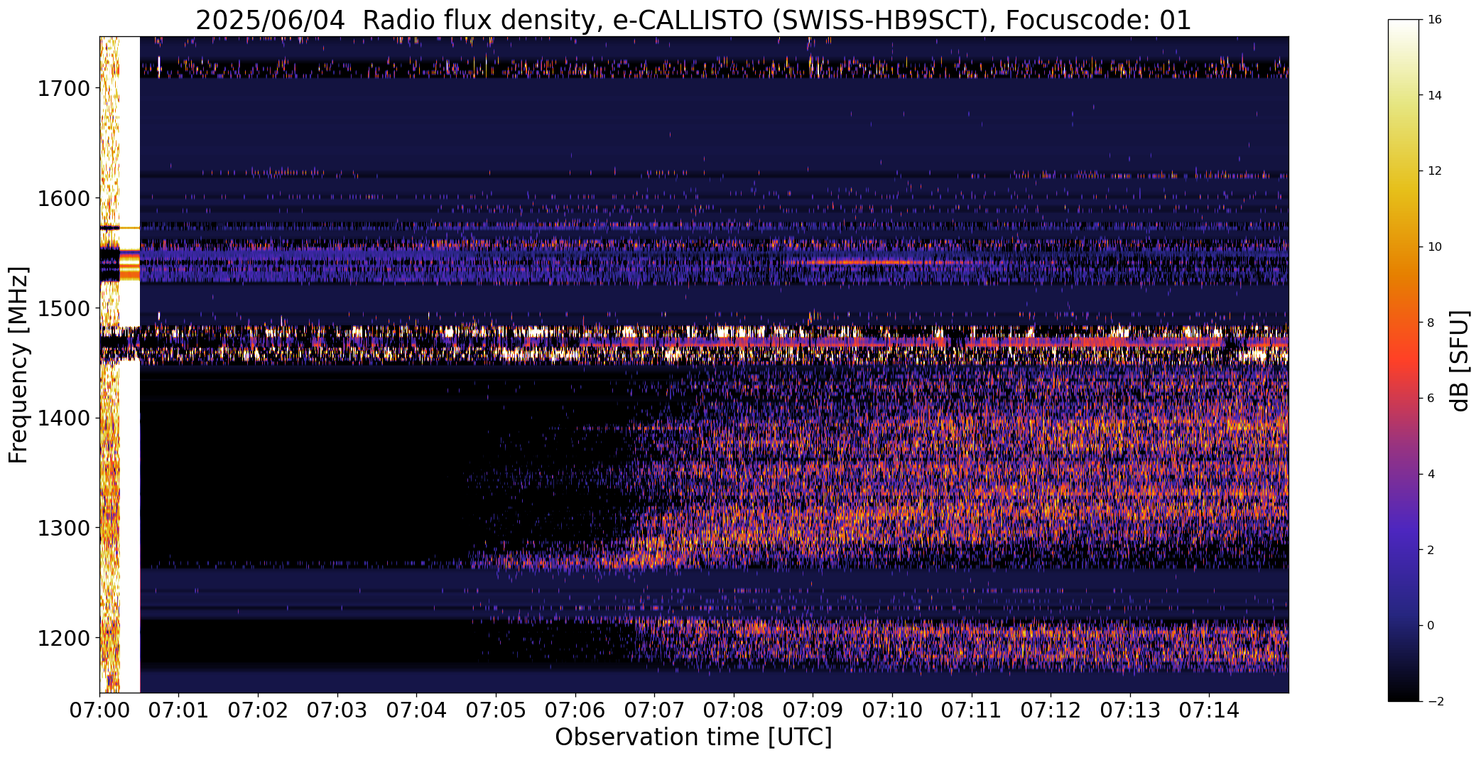Click the 'Frequency [MHz]' y-axis label
Screen dimensions: 1481x758
tap(18, 364)
